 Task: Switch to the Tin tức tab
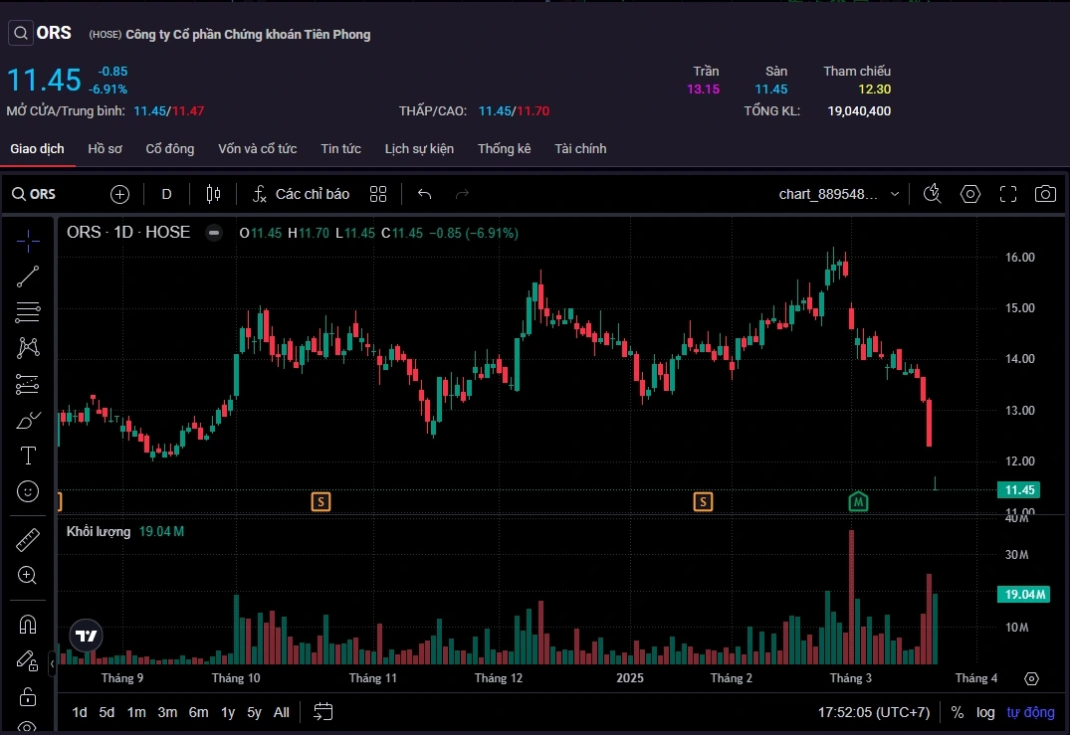(340, 148)
